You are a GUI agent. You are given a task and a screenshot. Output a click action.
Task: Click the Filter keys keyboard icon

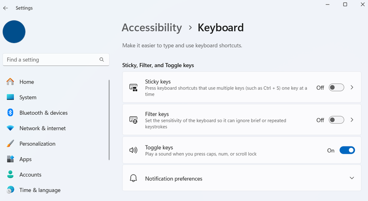coord(133,120)
